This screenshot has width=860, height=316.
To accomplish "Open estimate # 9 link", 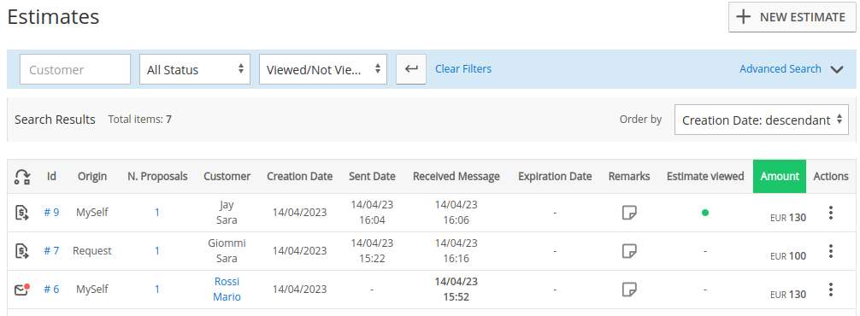I will [51, 213].
